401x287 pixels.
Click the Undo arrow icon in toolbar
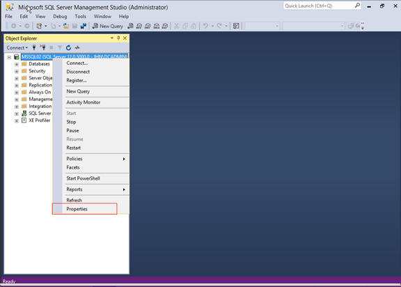(x=205, y=26)
